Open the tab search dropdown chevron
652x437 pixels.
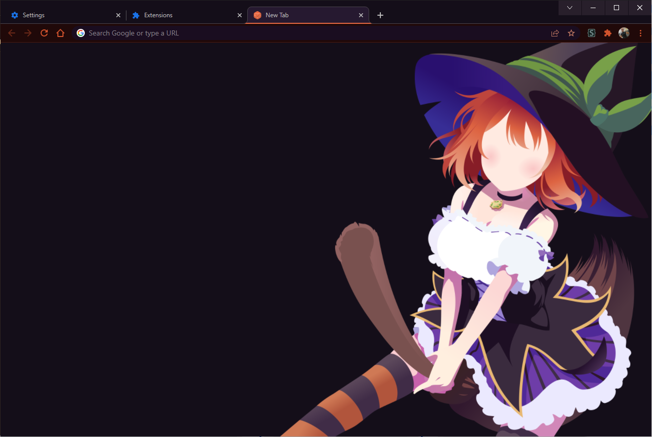click(x=570, y=8)
